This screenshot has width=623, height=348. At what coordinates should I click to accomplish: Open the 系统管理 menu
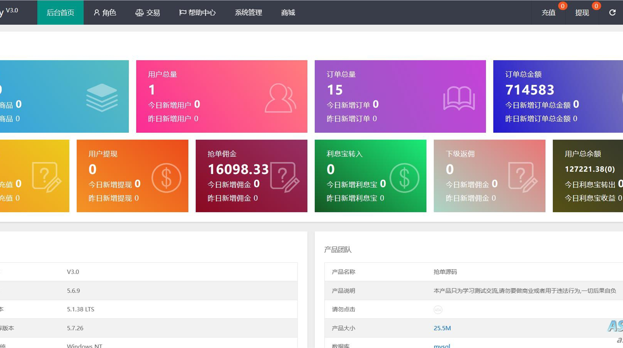(248, 13)
